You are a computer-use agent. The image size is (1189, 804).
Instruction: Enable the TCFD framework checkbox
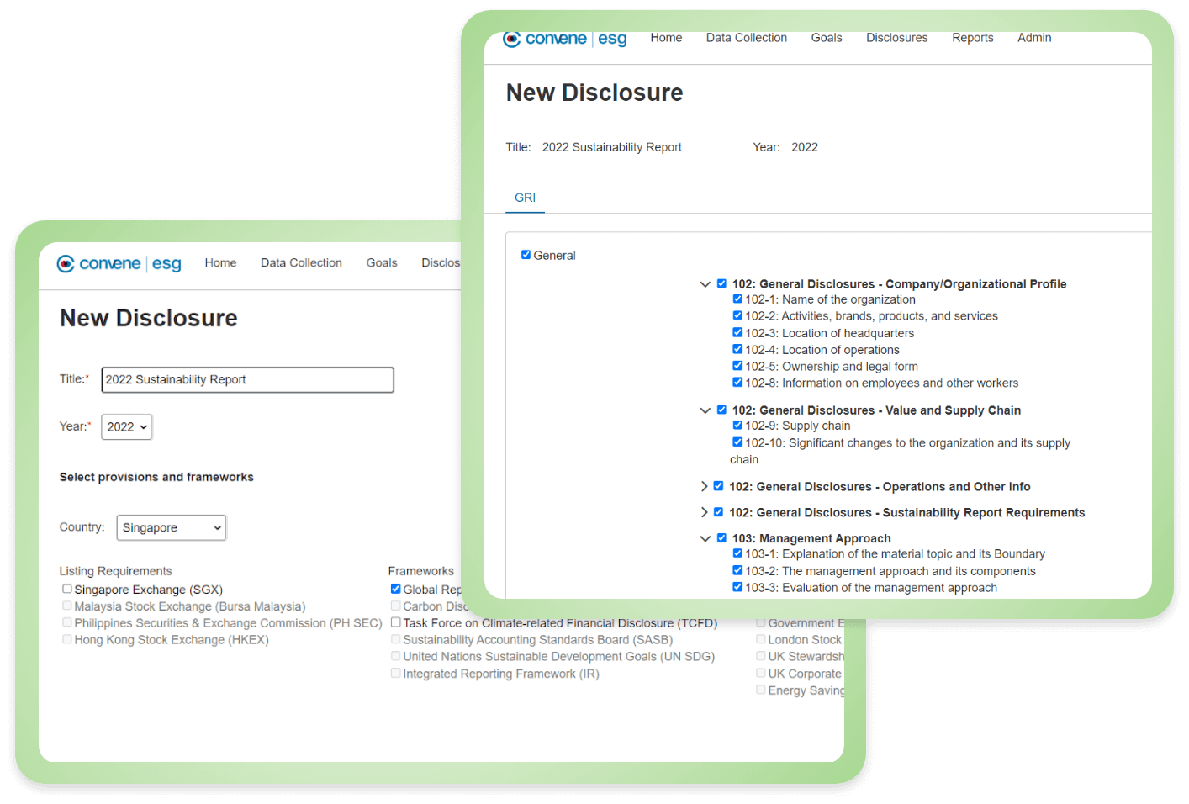(395, 623)
